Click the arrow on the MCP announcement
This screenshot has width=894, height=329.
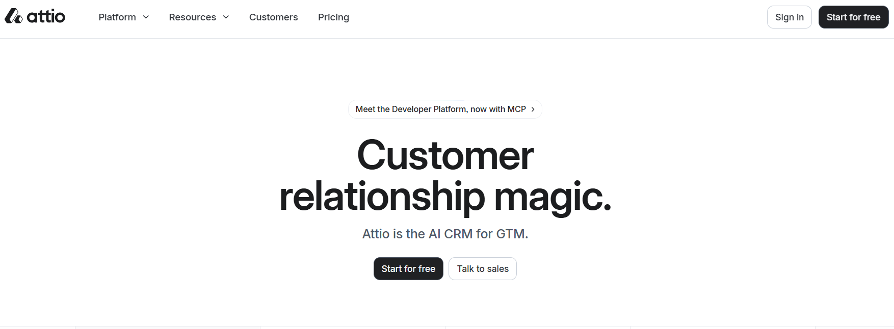pos(533,109)
